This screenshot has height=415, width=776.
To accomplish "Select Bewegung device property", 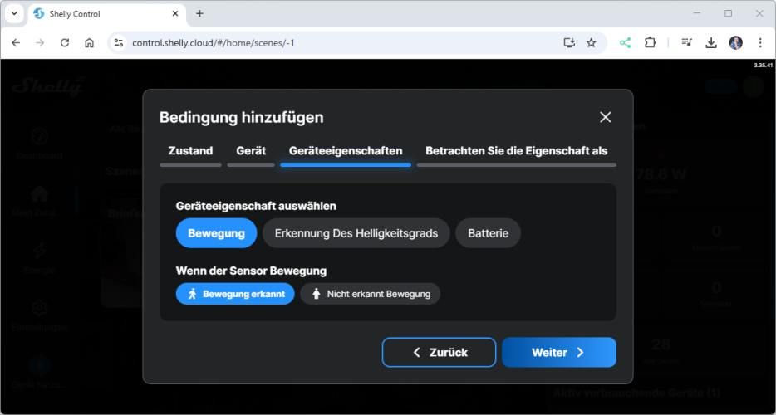I will pyautogui.click(x=216, y=233).
